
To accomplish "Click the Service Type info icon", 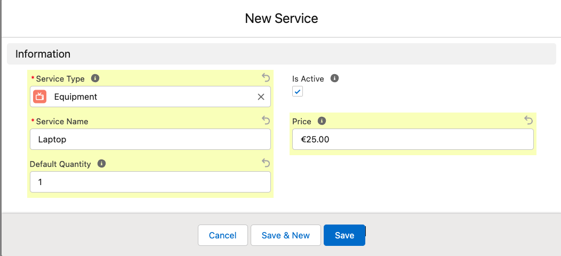I will click(x=95, y=78).
